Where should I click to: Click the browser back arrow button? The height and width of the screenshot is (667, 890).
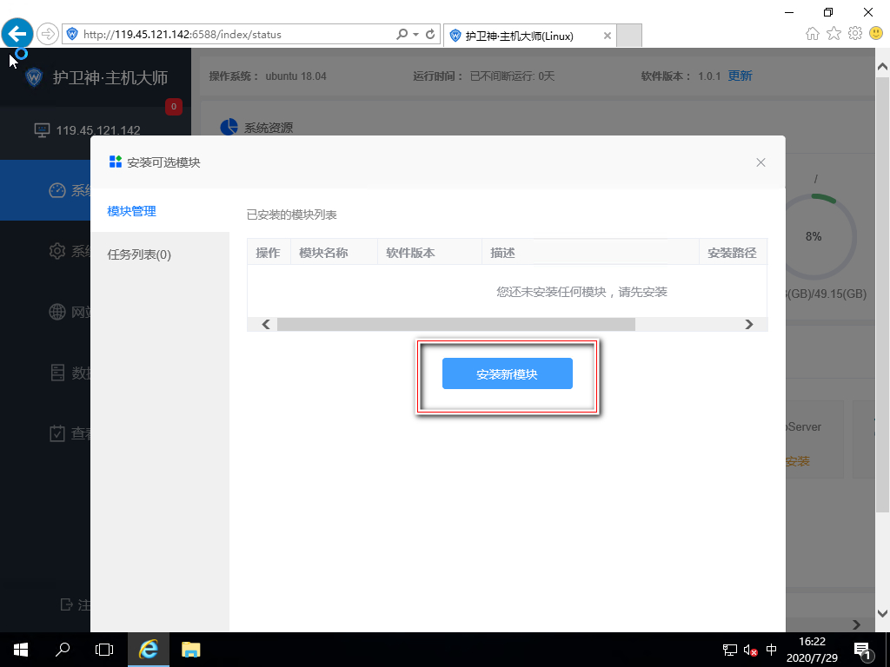click(x=17, y=34)
